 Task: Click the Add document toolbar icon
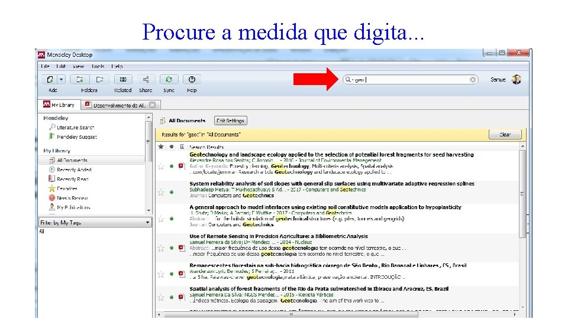click(50, 79)
